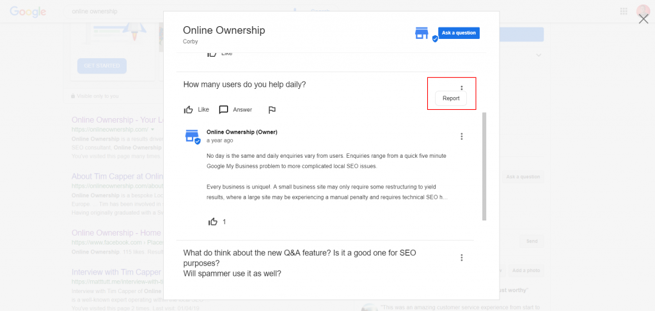This screenshot has height=311, width=655.
Task: Open Online Ownership - Your Lo... search result
Action: click(118, 120)
